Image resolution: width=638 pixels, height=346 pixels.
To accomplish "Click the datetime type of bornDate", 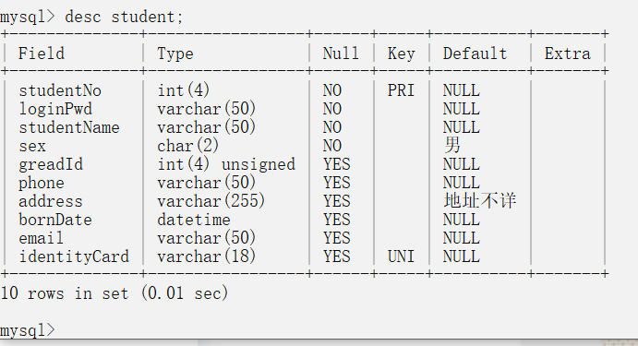I will click(194, 220).
